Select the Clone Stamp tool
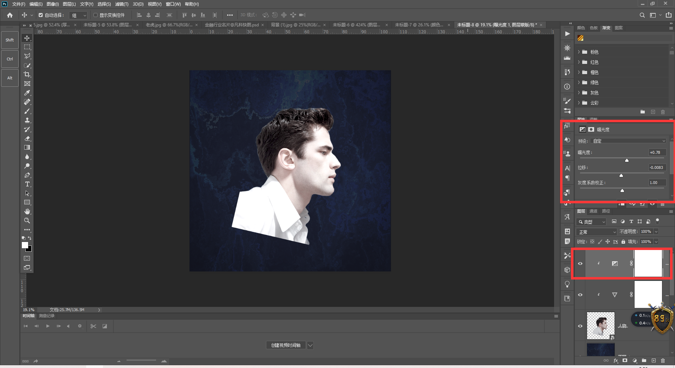The width and height of the screenshot is (675, 368). [27, 120]
